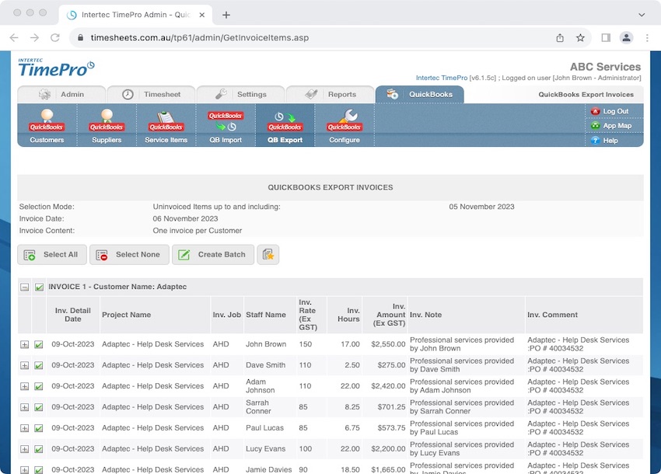Open the tab search chevron
Image resolution: width=661 pixels, height=474 pixels.
tap(642, 15)
